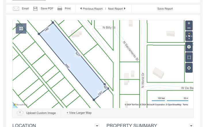Click the PROPERTY SUMMARY section heading
206x127 pixels.
click(132, 126)
